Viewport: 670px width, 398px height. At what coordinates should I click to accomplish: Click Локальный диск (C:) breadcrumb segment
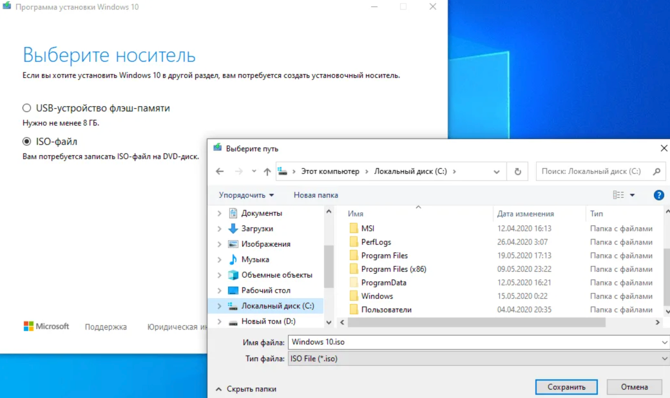point(410,171)
